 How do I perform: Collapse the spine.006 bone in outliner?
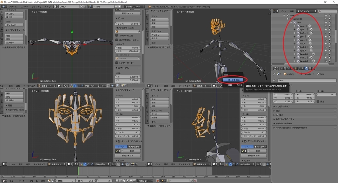[287, 19]
